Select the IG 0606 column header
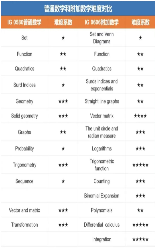The height and width of the screenshot is (248, 156). click(x=102, y=22)
